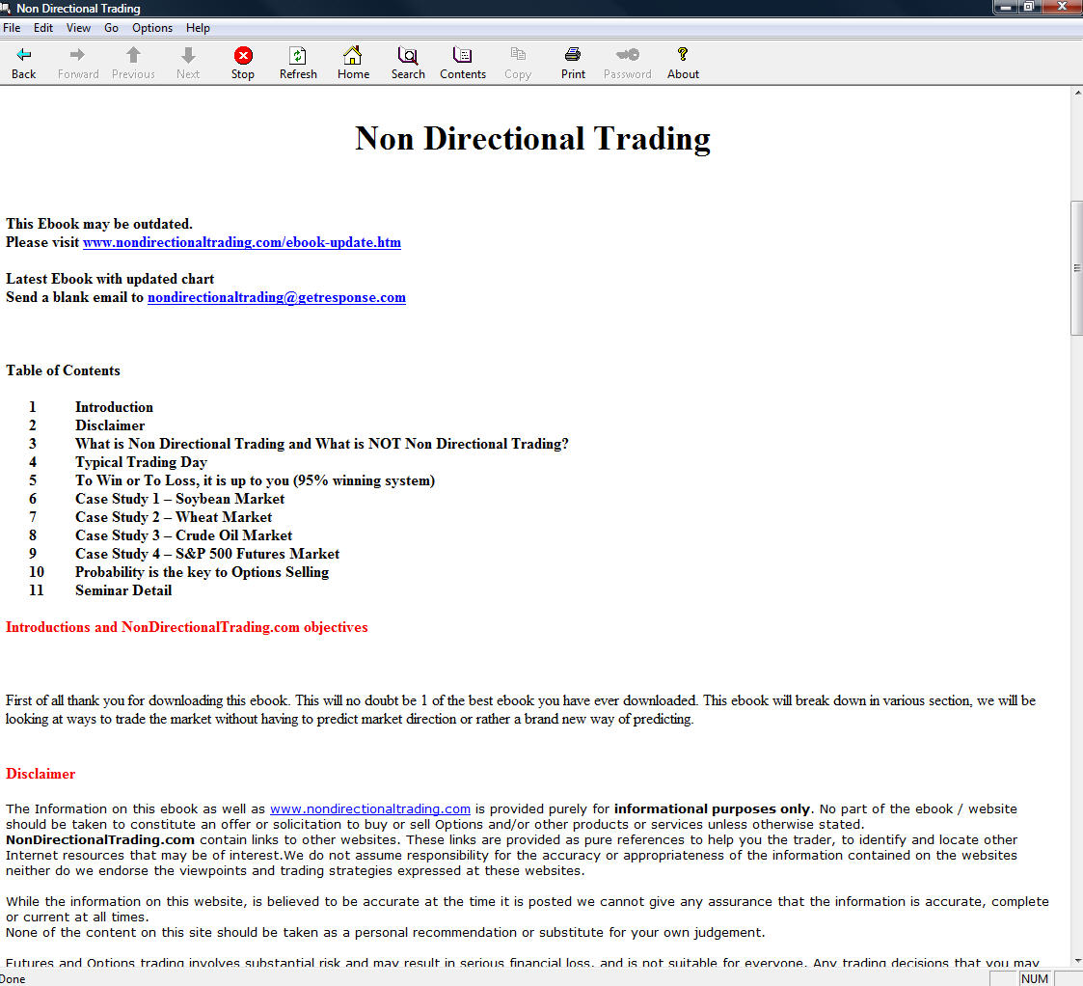
Task: Show the Contents panel
Action: point(463,63)
